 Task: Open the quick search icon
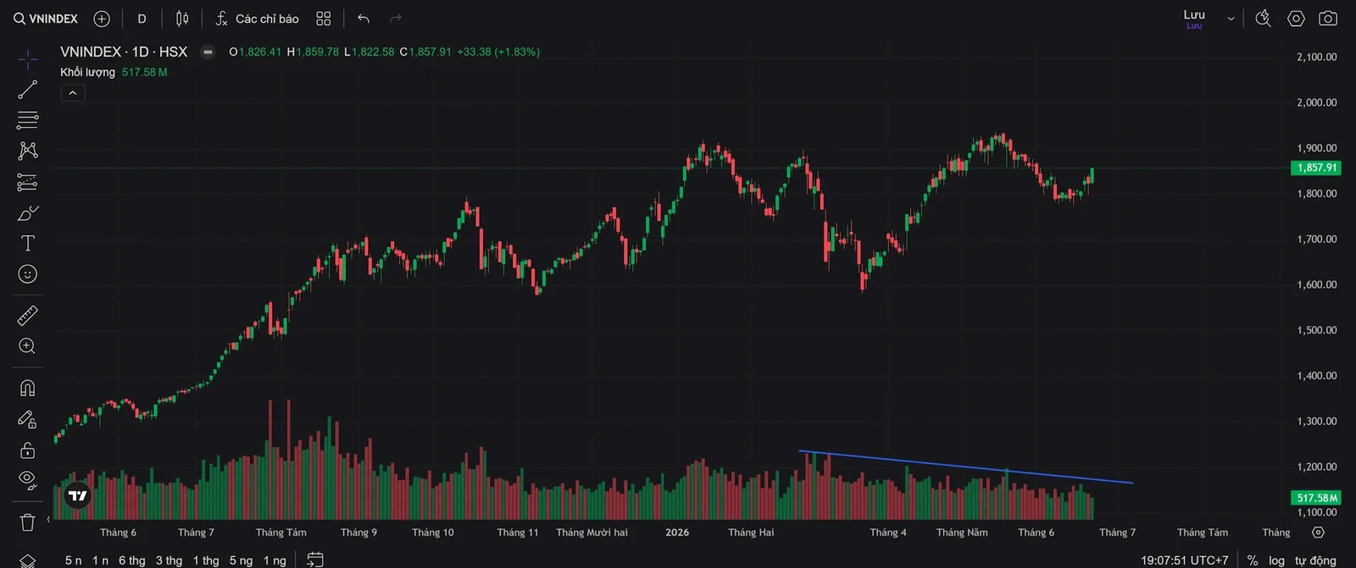(1263, 19)
